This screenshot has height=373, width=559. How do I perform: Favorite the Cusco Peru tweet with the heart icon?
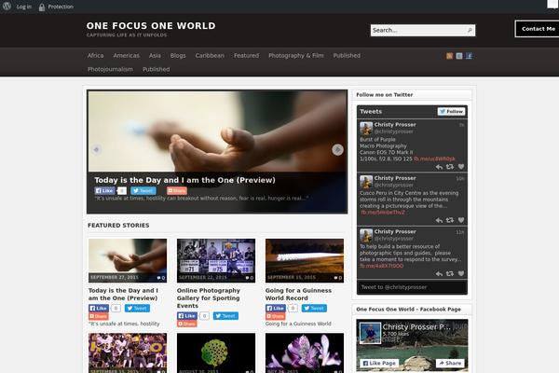click(x=461, y=220)
